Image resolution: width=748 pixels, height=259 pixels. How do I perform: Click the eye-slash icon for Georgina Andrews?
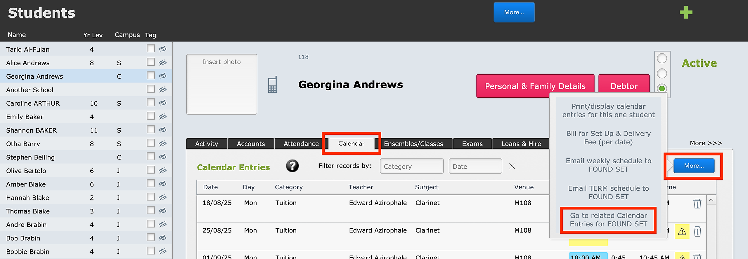(163, 76)
